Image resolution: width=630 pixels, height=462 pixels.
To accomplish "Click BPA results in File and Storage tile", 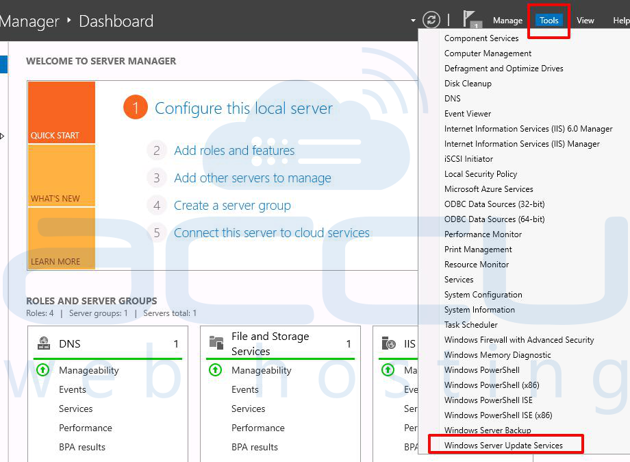I will [254, 447].
